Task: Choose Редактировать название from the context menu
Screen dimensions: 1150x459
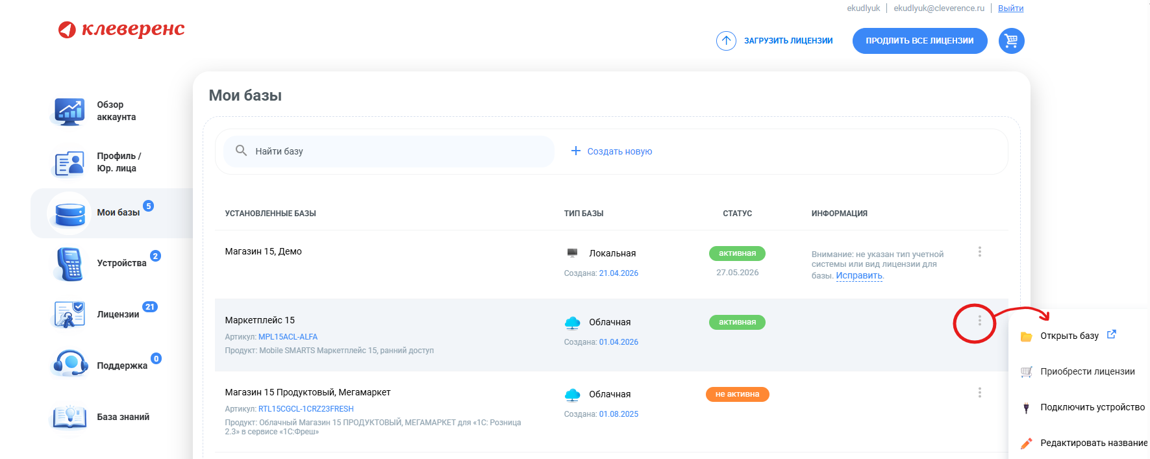Action: (1094, 443)
